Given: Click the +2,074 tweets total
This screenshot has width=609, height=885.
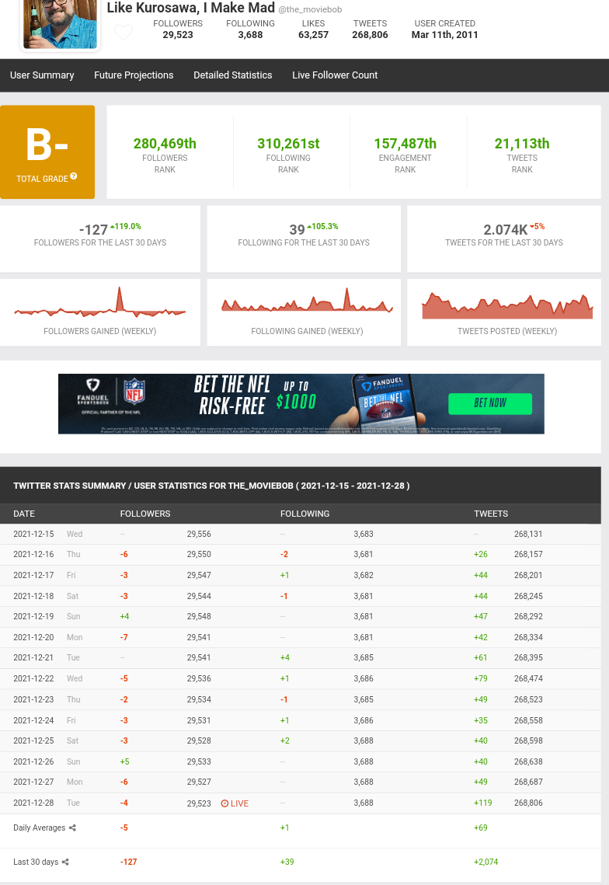Looking at the screenshot, I should tap(486, 862).
